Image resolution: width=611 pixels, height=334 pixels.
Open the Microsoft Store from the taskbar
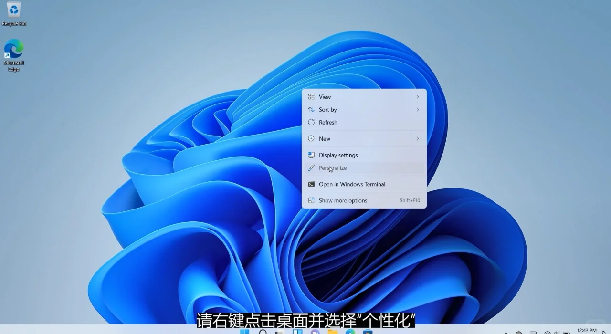coord(368,330)
